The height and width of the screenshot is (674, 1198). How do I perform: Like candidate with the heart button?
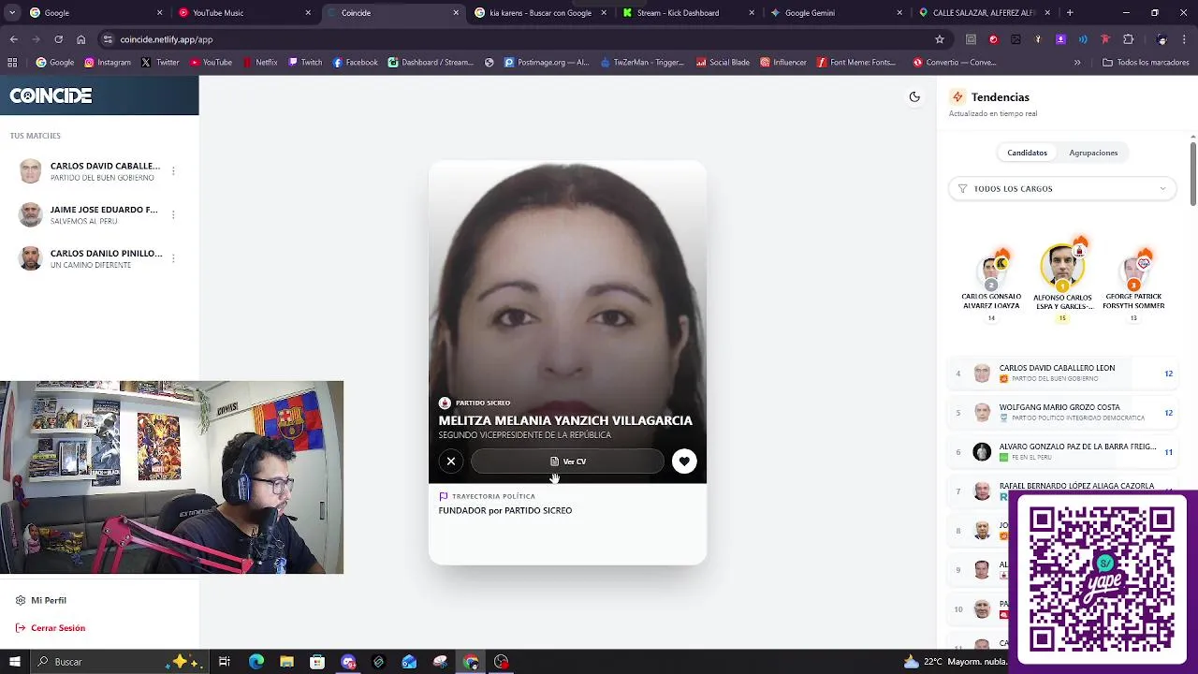(x=684, y=462)
